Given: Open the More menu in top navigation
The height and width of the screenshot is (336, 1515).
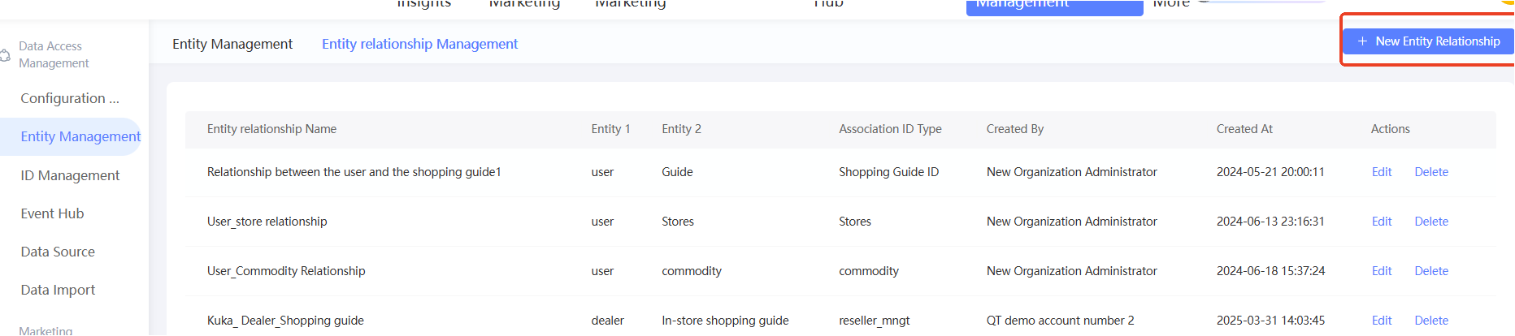Looking at the screenshot, I should coord(1171,4).
